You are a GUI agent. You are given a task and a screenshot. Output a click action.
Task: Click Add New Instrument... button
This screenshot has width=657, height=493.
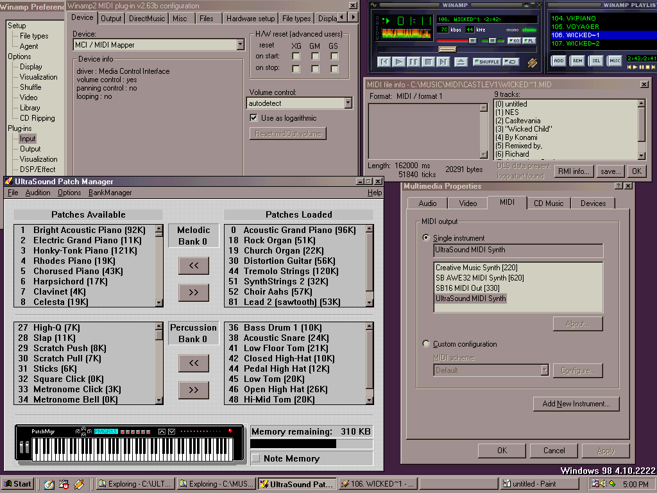click(x=576, y=404)
